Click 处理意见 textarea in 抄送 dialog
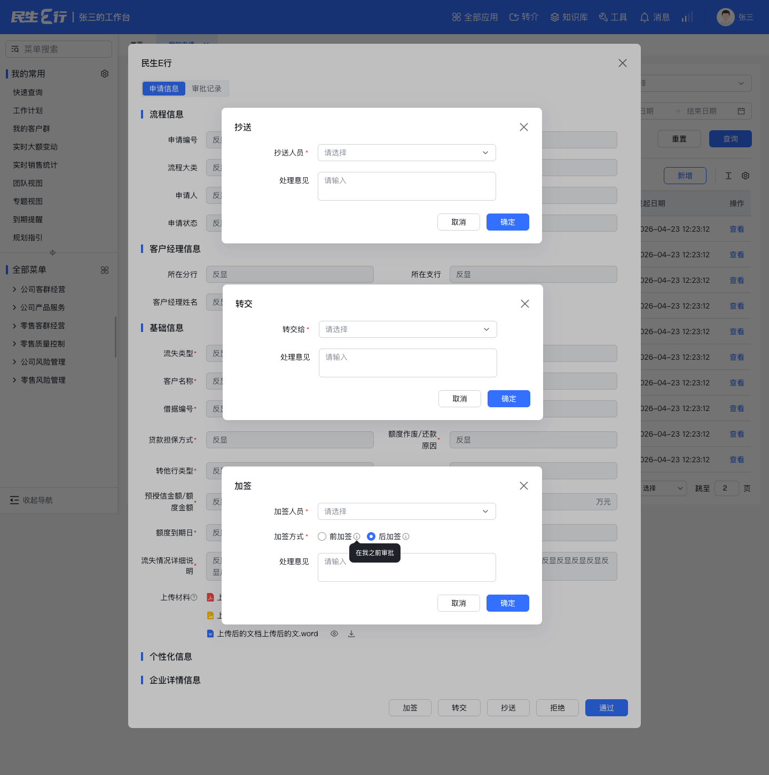 click(407, 186)
